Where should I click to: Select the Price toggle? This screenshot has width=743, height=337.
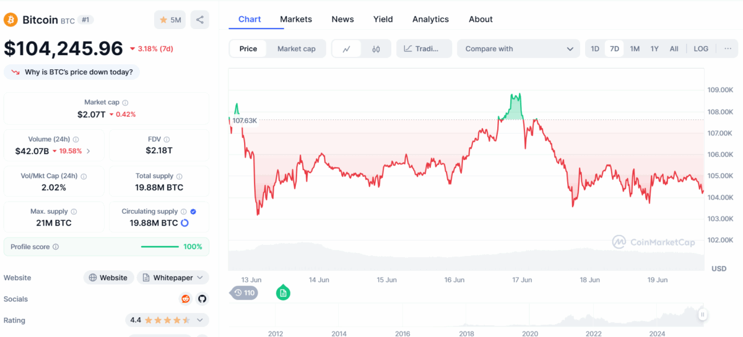pyautogui.click(x=248, y=49)
